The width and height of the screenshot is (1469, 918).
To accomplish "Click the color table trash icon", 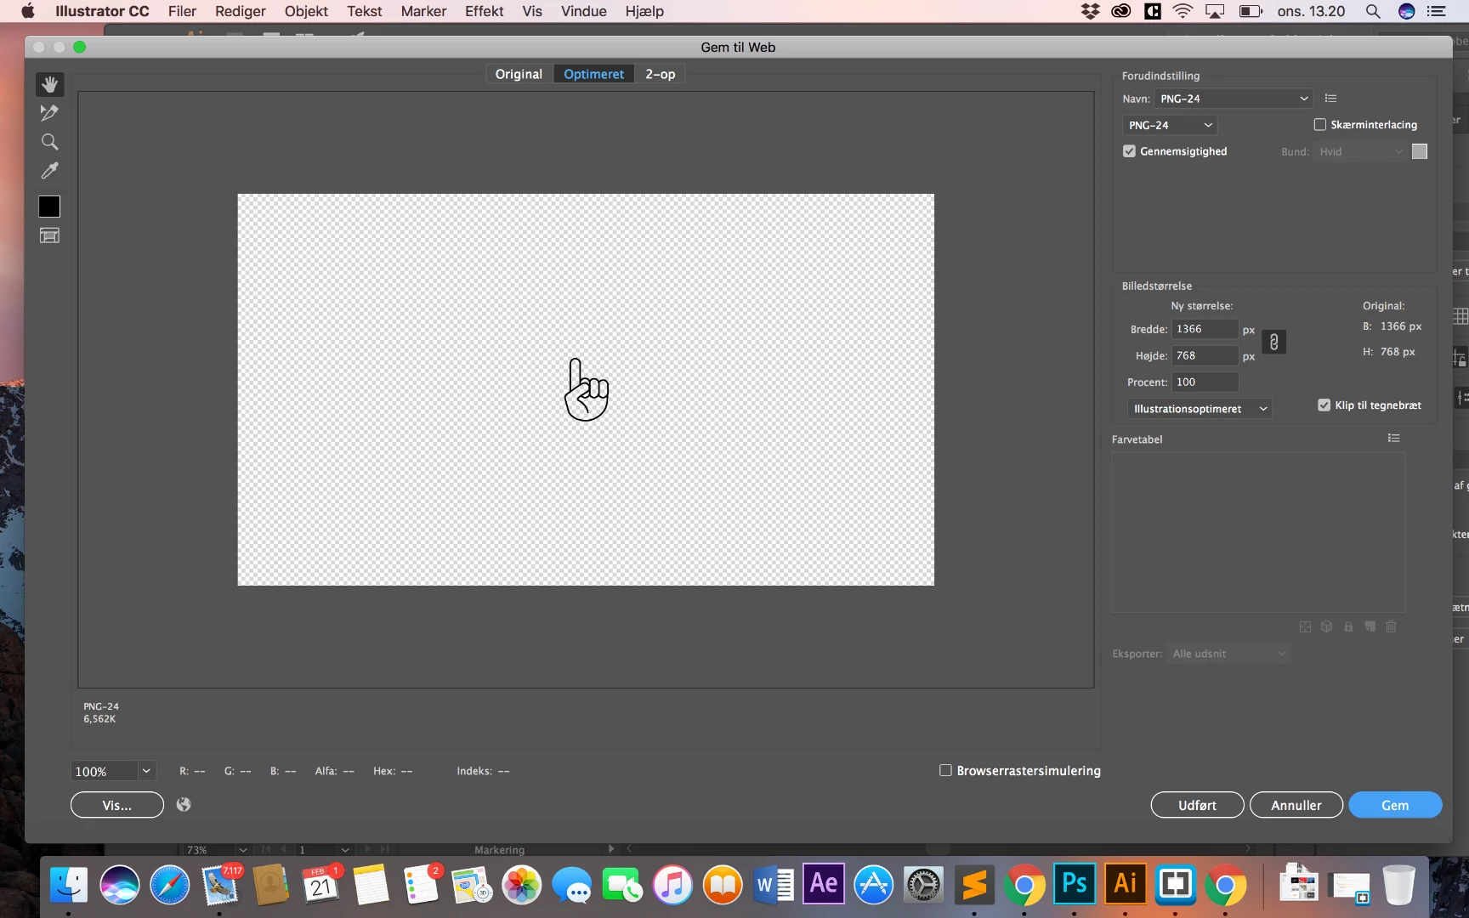I will pyautogui.click(x=1391, y=626).
